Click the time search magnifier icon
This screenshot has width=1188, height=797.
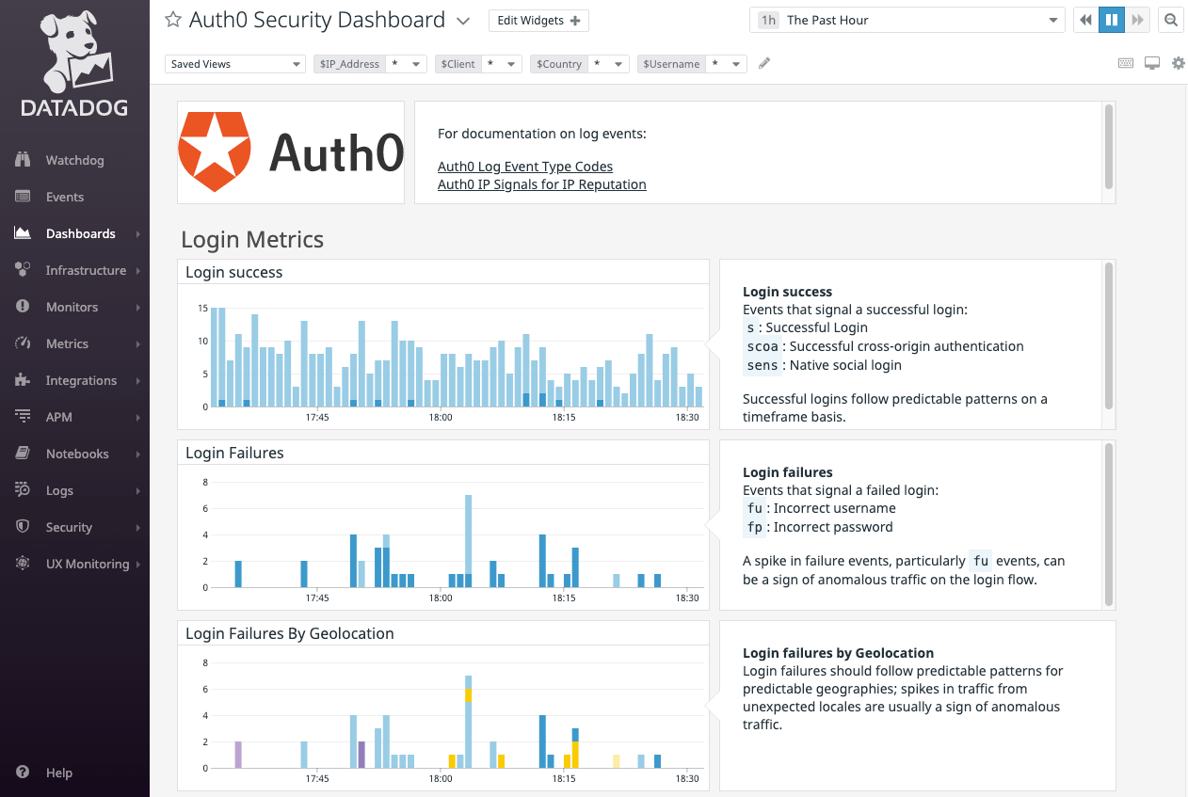tap(1171, 20)
